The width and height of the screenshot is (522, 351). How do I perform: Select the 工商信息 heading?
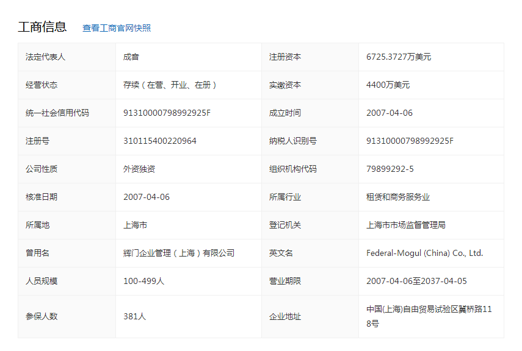42,27
